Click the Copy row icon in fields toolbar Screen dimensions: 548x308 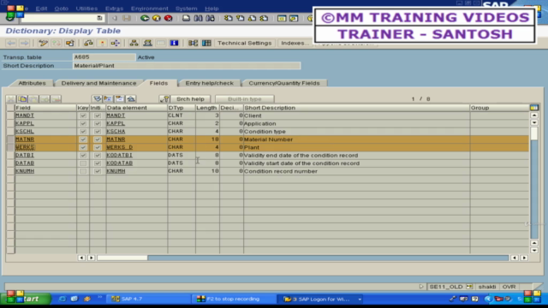coord(23,99)
